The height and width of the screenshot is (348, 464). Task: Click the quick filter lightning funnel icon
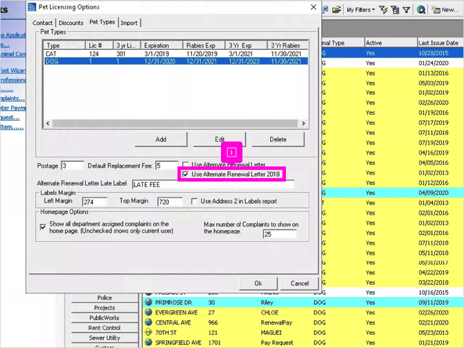coord(383,10)
